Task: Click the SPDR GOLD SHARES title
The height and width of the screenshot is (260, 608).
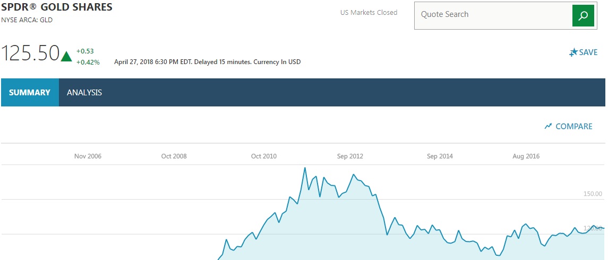Action: click(x=57, y=7)
